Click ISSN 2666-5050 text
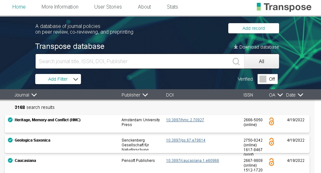The width and height of the screenshot is (321, 173). click(253, 120)
